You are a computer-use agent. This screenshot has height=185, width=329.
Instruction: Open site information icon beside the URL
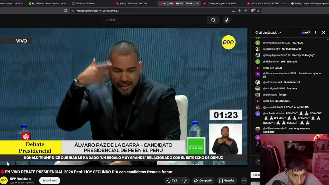[x=72, y=11]
